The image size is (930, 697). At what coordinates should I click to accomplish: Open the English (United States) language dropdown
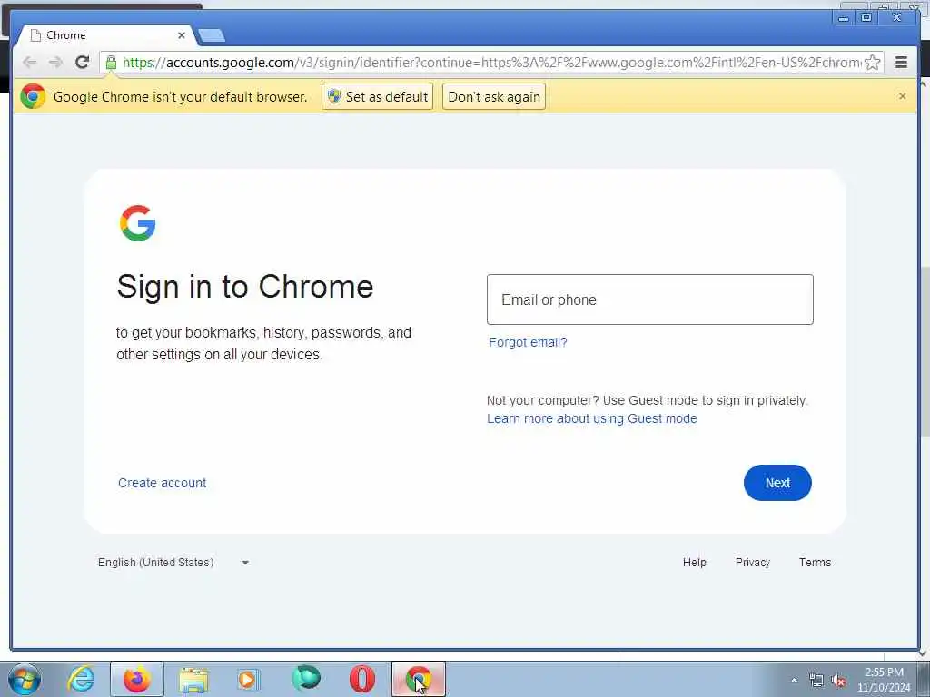coord(173,563)
